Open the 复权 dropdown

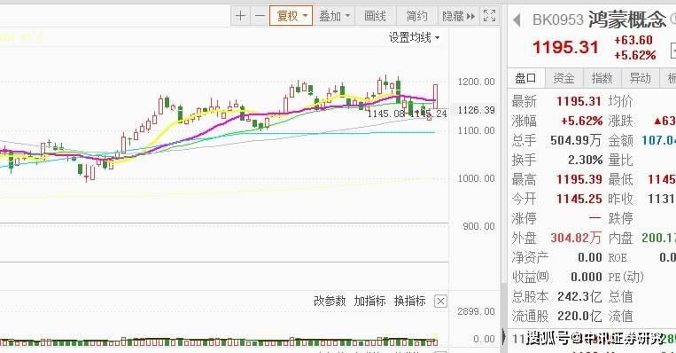[291, 16]
